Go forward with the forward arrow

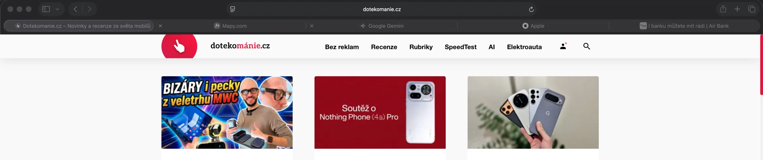[89, 9]
